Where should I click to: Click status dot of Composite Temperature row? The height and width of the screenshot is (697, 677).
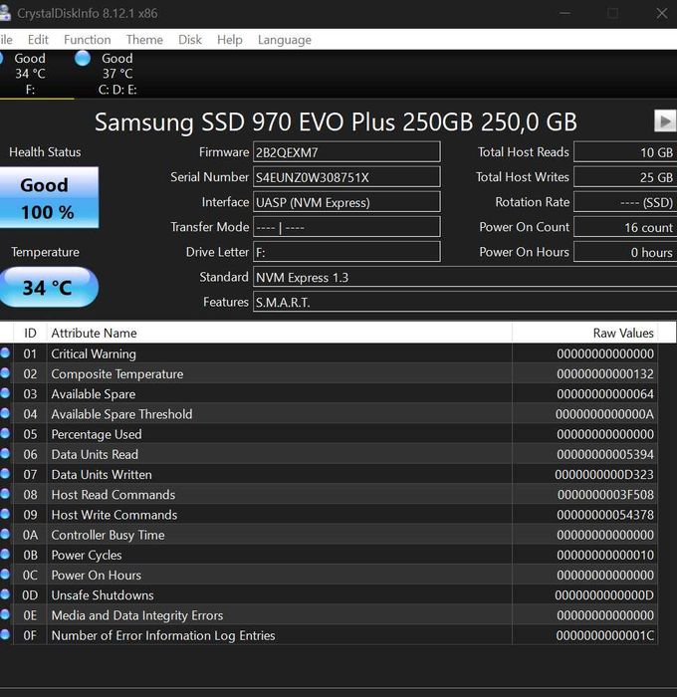click(x=5, y=373)
